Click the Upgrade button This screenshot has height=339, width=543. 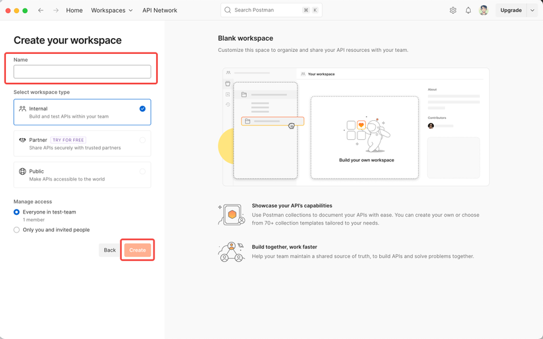coord(511,11)
